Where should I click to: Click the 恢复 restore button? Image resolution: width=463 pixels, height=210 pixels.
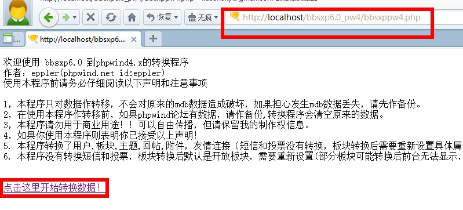point(162,17)
